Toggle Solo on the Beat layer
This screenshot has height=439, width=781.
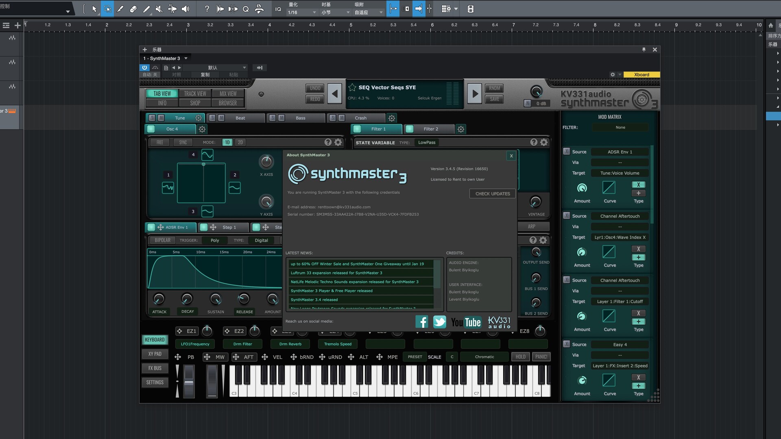pyautogui.click(x=212, y=118)
